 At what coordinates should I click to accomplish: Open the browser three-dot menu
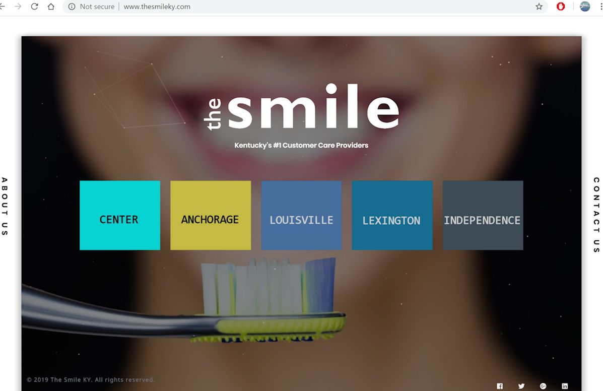[x=600, y=7]
